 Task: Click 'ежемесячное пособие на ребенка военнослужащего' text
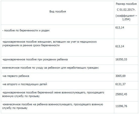[53, 106]
